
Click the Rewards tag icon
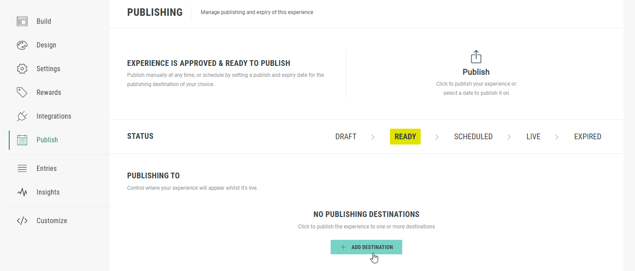22,92
